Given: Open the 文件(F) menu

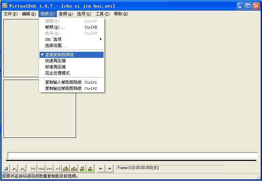Looking at the screenshot, I should pos(11,14).
